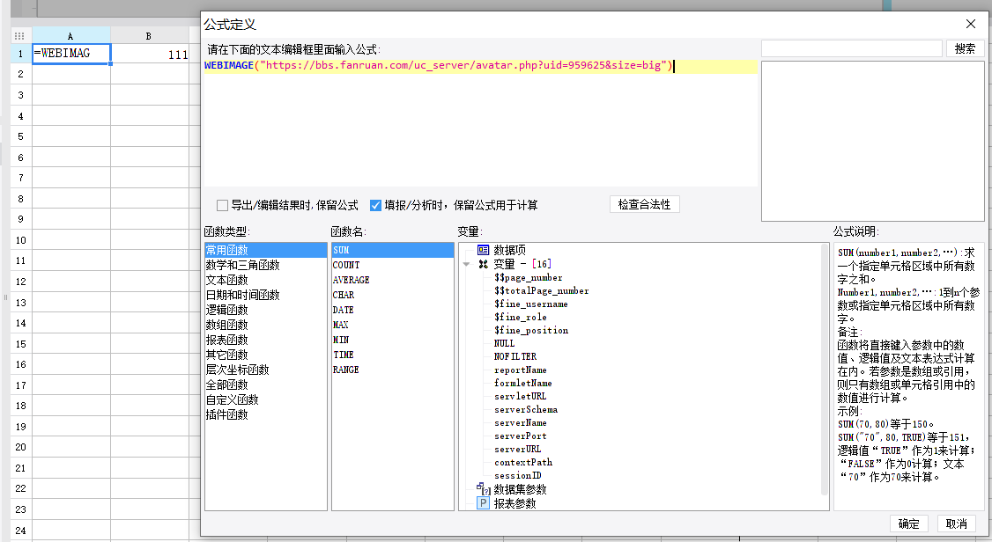
Task: Select column B header
Action: (x=149, y=36)
